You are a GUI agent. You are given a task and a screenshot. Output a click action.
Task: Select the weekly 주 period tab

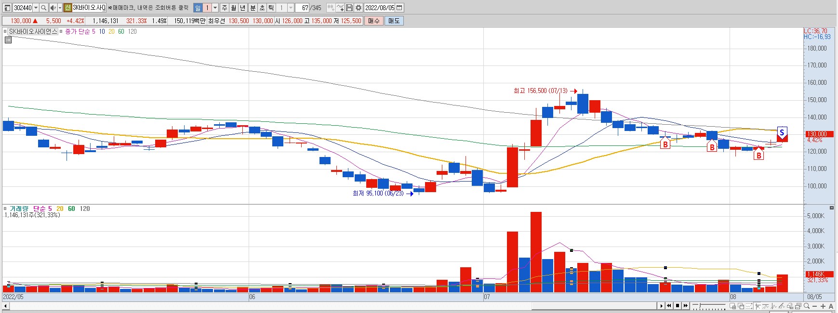click(225, 8)
